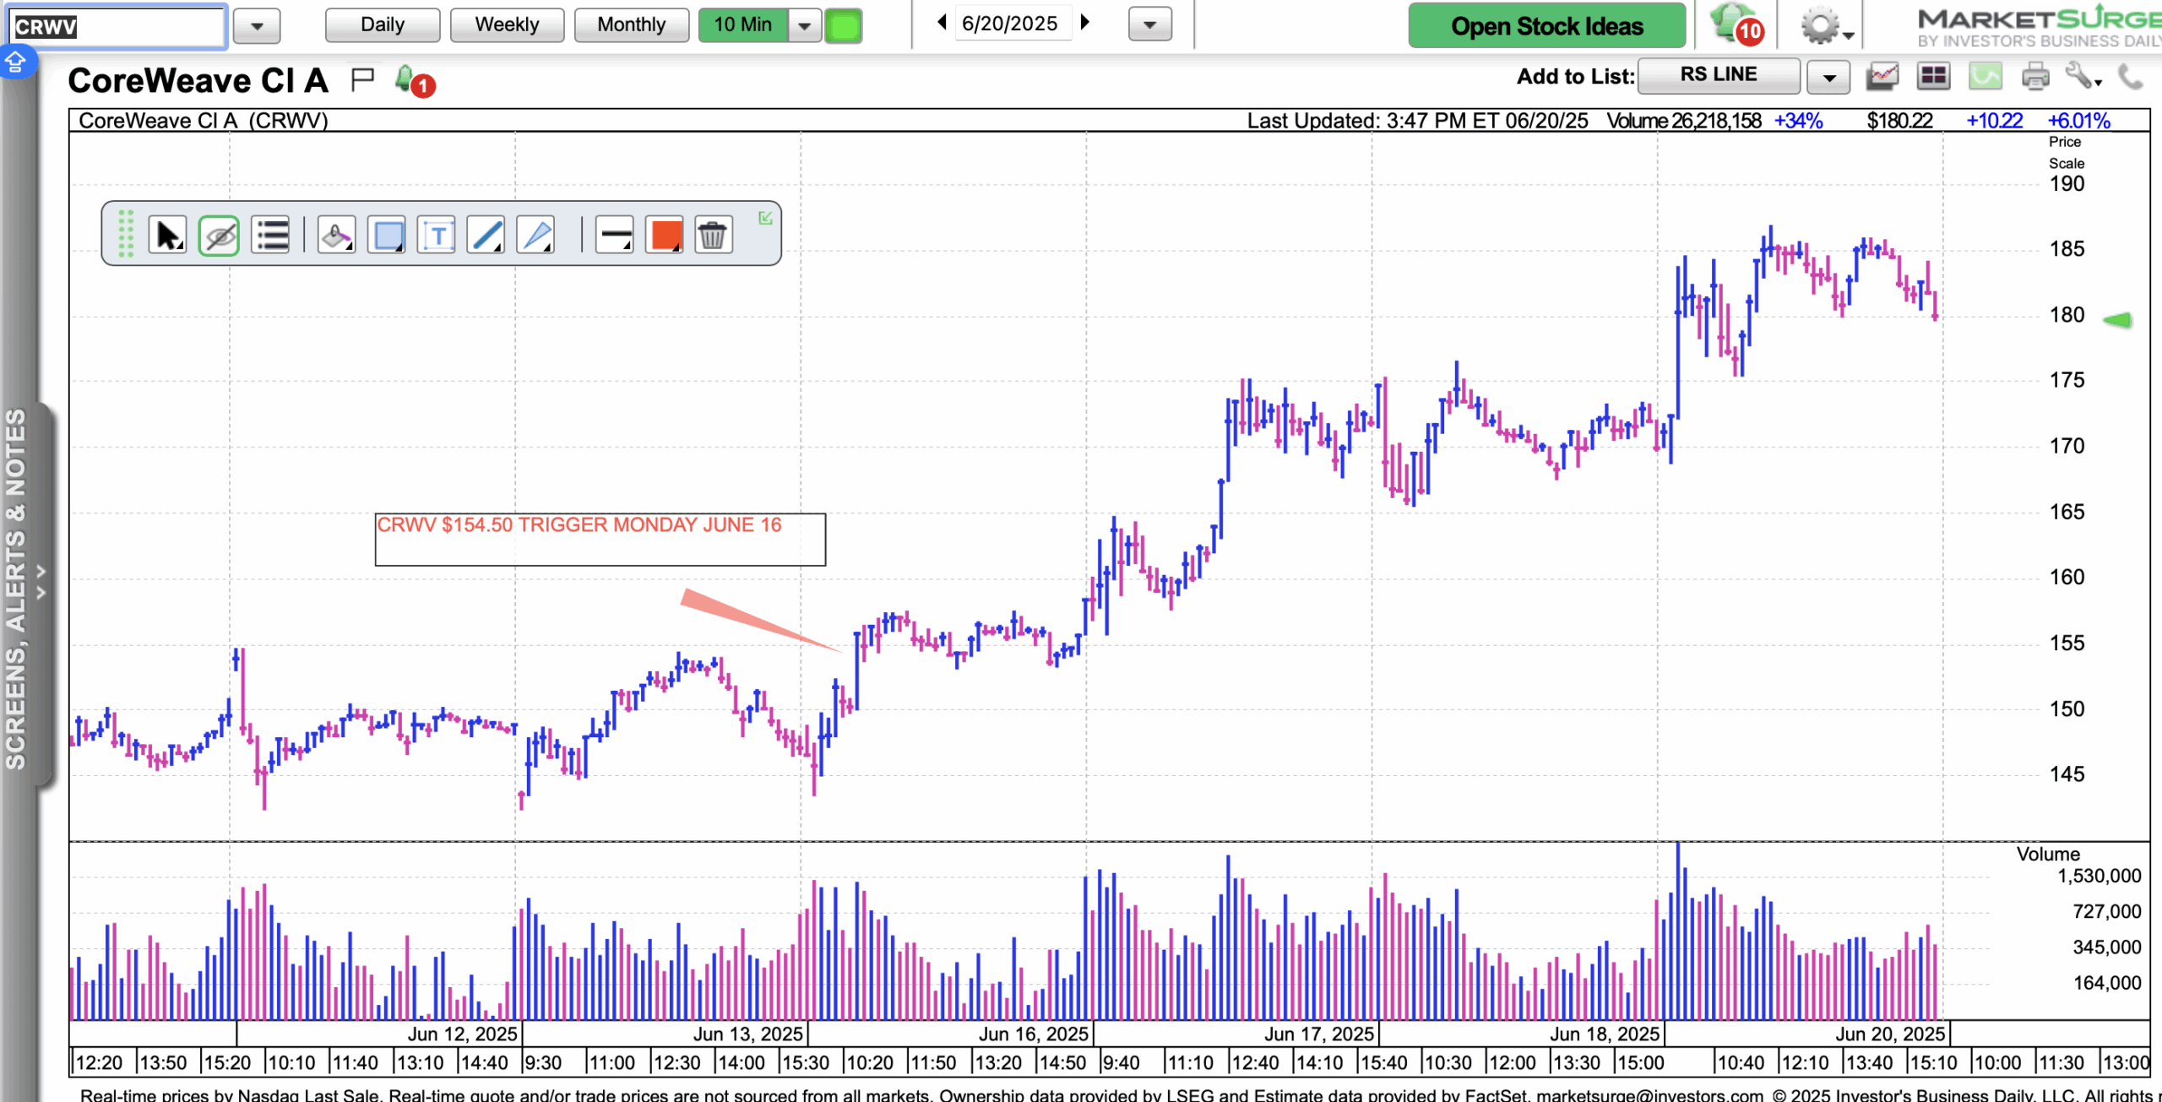Select the arrow pointer drawing tool

167,236
